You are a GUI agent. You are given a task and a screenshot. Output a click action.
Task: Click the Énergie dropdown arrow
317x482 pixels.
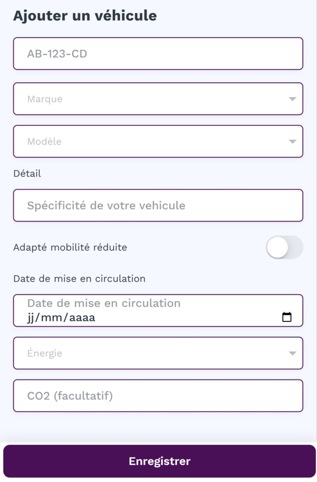click(292, 353)
